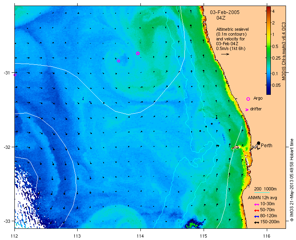The width and height of the screenshot is (296, 240).
Task: Click the latitude label -31
Action: (7, 73)
